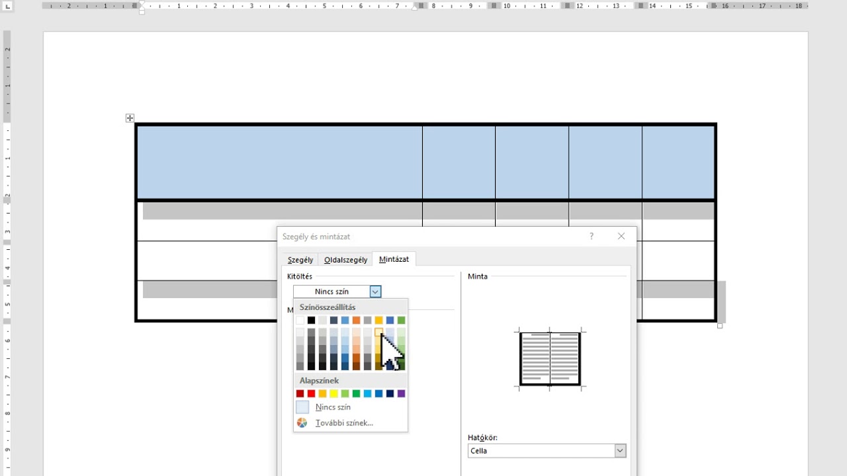Choose medium gray theme color beside orange
The width and height of the screenshot is (847, 476).
(368, 321)
